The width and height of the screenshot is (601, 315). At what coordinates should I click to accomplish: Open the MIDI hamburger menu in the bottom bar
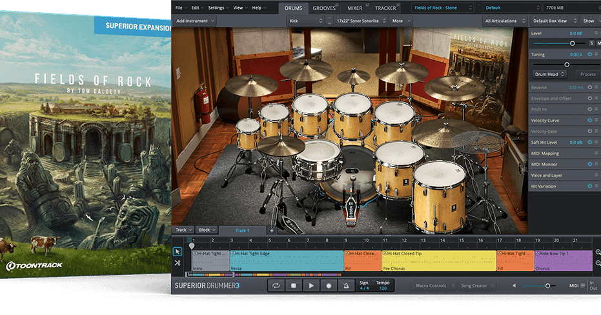point(582,285)
